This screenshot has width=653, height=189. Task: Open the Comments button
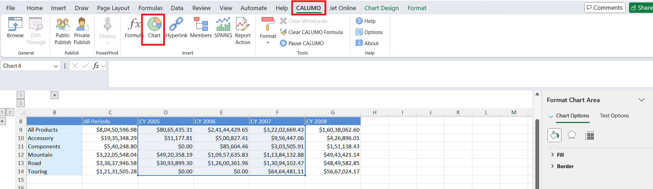click(x=605, y=8)
